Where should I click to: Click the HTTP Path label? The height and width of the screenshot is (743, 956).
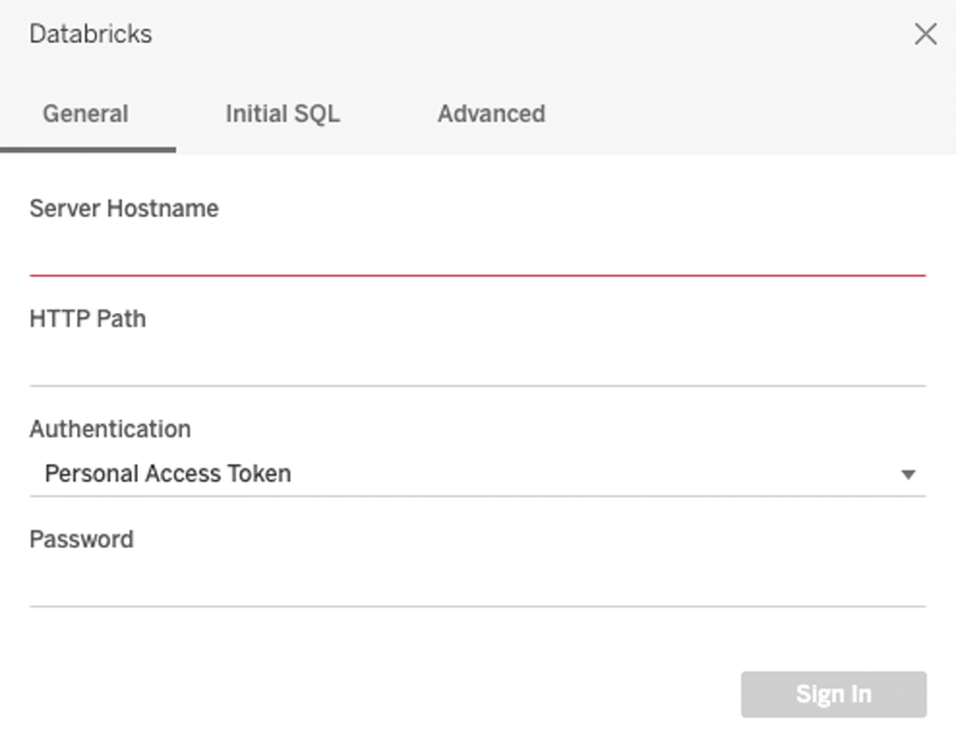click(x=87, y=319)
